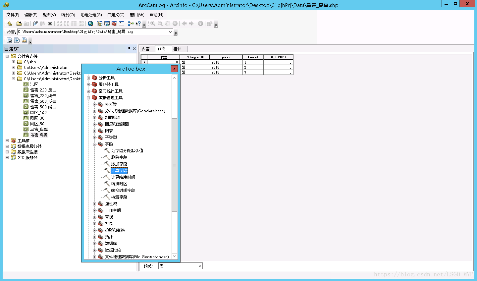This screenshot has height=281, width=477.
Task: Collapse the 数据管理工具 toolbox
Action: (x=88, y=98)
